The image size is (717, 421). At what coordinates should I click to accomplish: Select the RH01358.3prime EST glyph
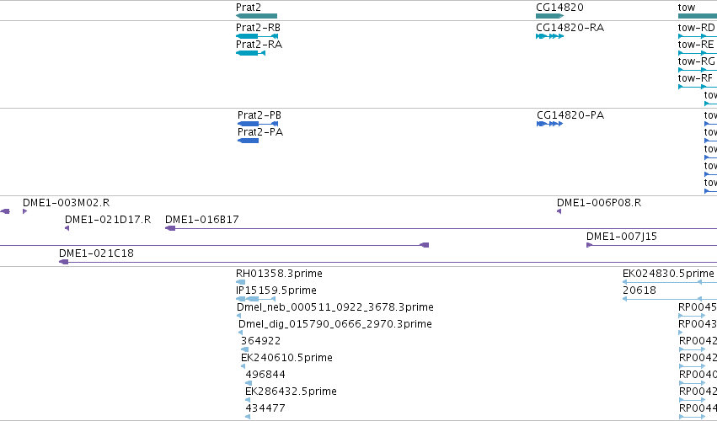point(240,282)
